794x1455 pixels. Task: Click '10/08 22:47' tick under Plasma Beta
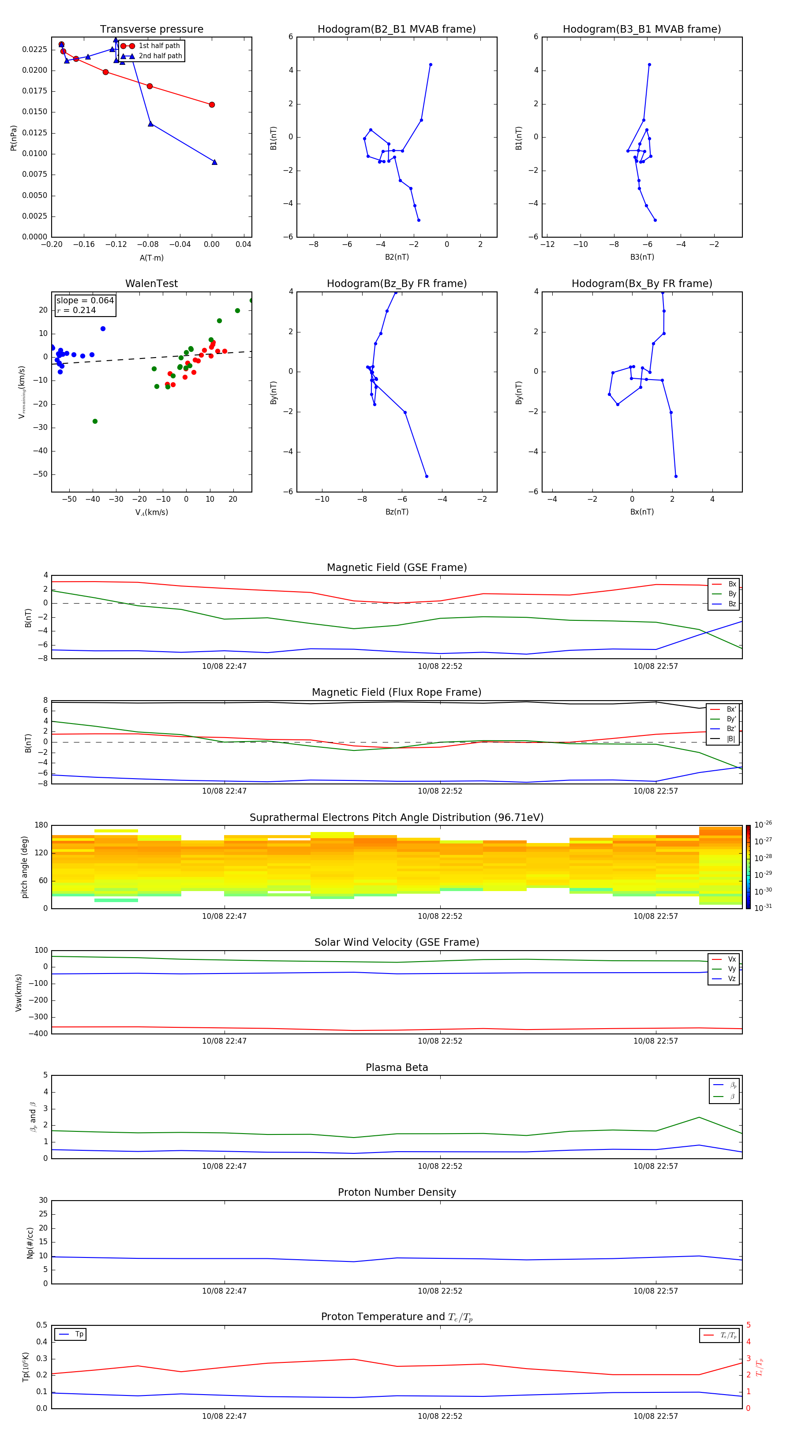pos(225,1166)
